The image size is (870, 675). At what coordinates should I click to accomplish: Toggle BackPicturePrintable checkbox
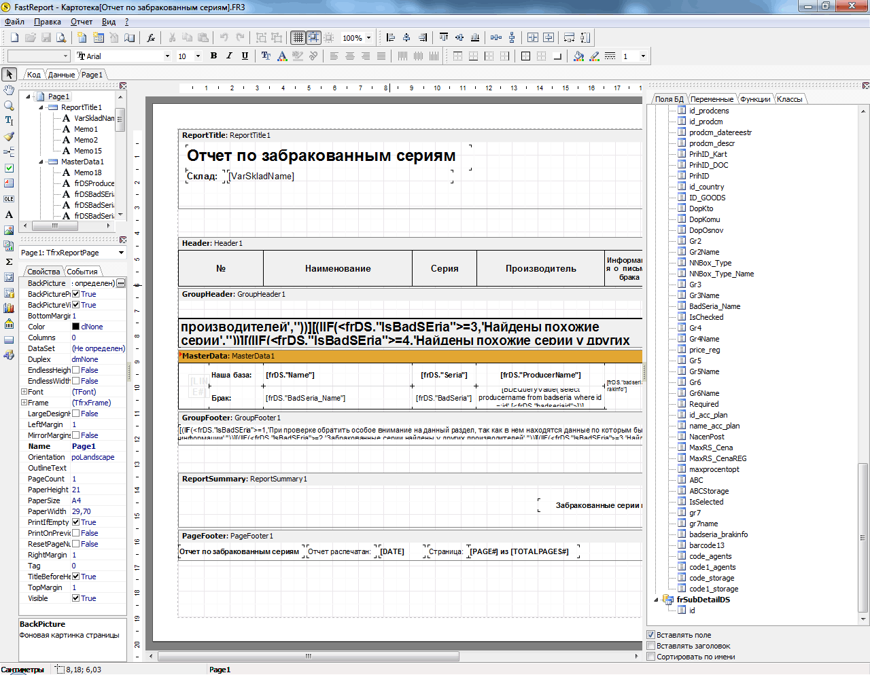pyautogui.click(x=76, y=294)
